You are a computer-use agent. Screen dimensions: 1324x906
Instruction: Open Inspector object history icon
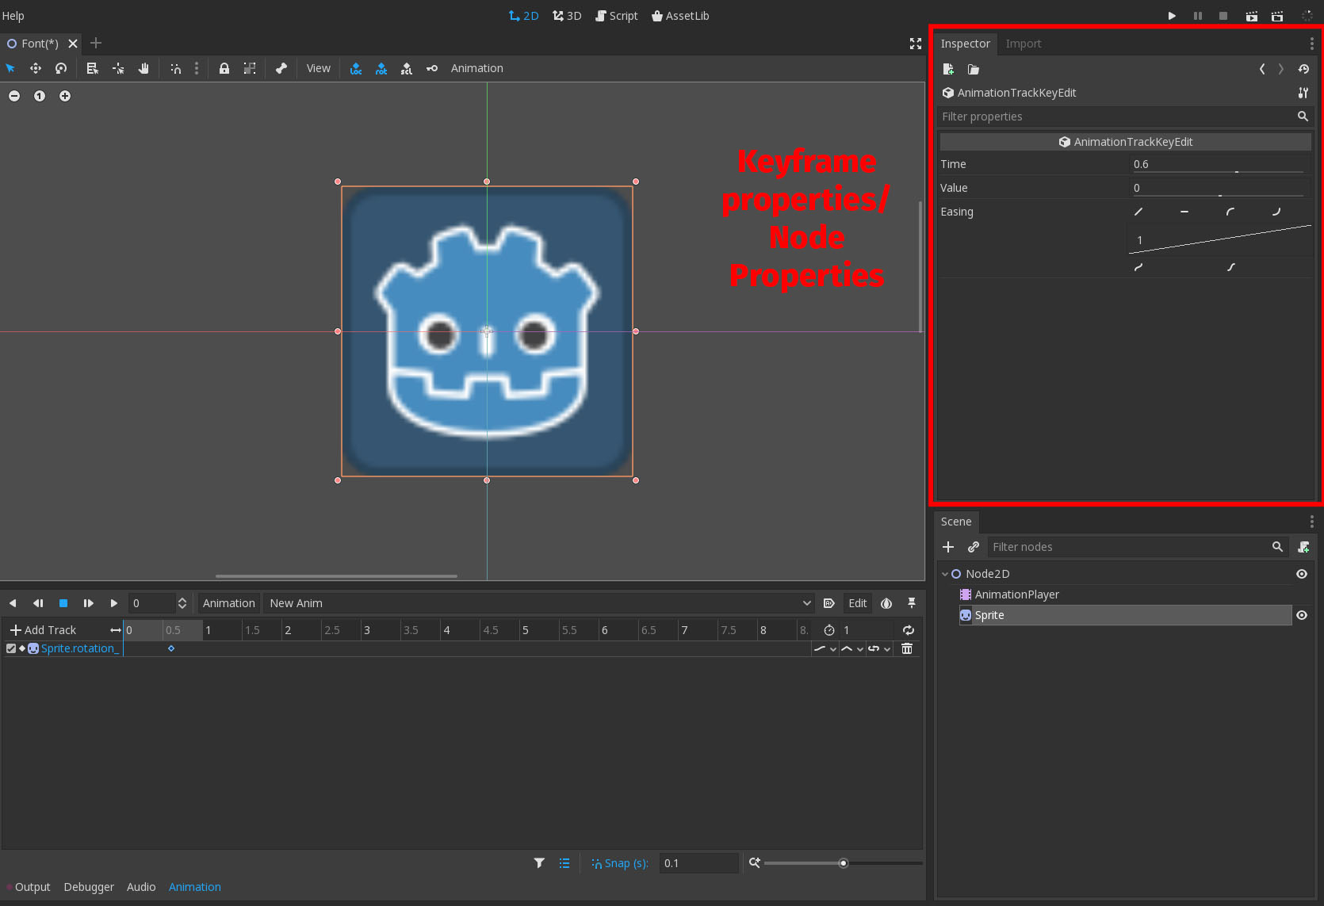(1303, 69)
